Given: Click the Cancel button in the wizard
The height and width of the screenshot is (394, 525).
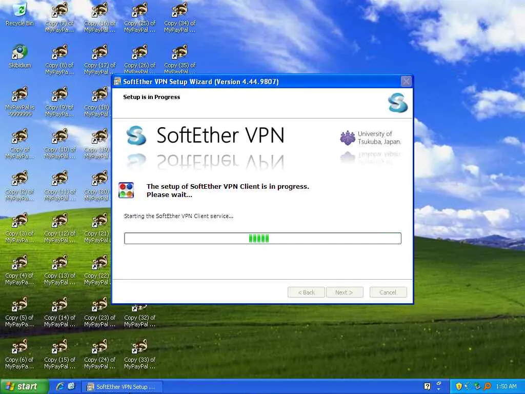Looking at the screenshot, I should [x=388, y=292].
